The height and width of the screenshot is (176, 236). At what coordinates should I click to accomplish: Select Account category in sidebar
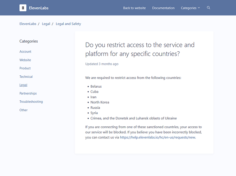click(25, 51)
